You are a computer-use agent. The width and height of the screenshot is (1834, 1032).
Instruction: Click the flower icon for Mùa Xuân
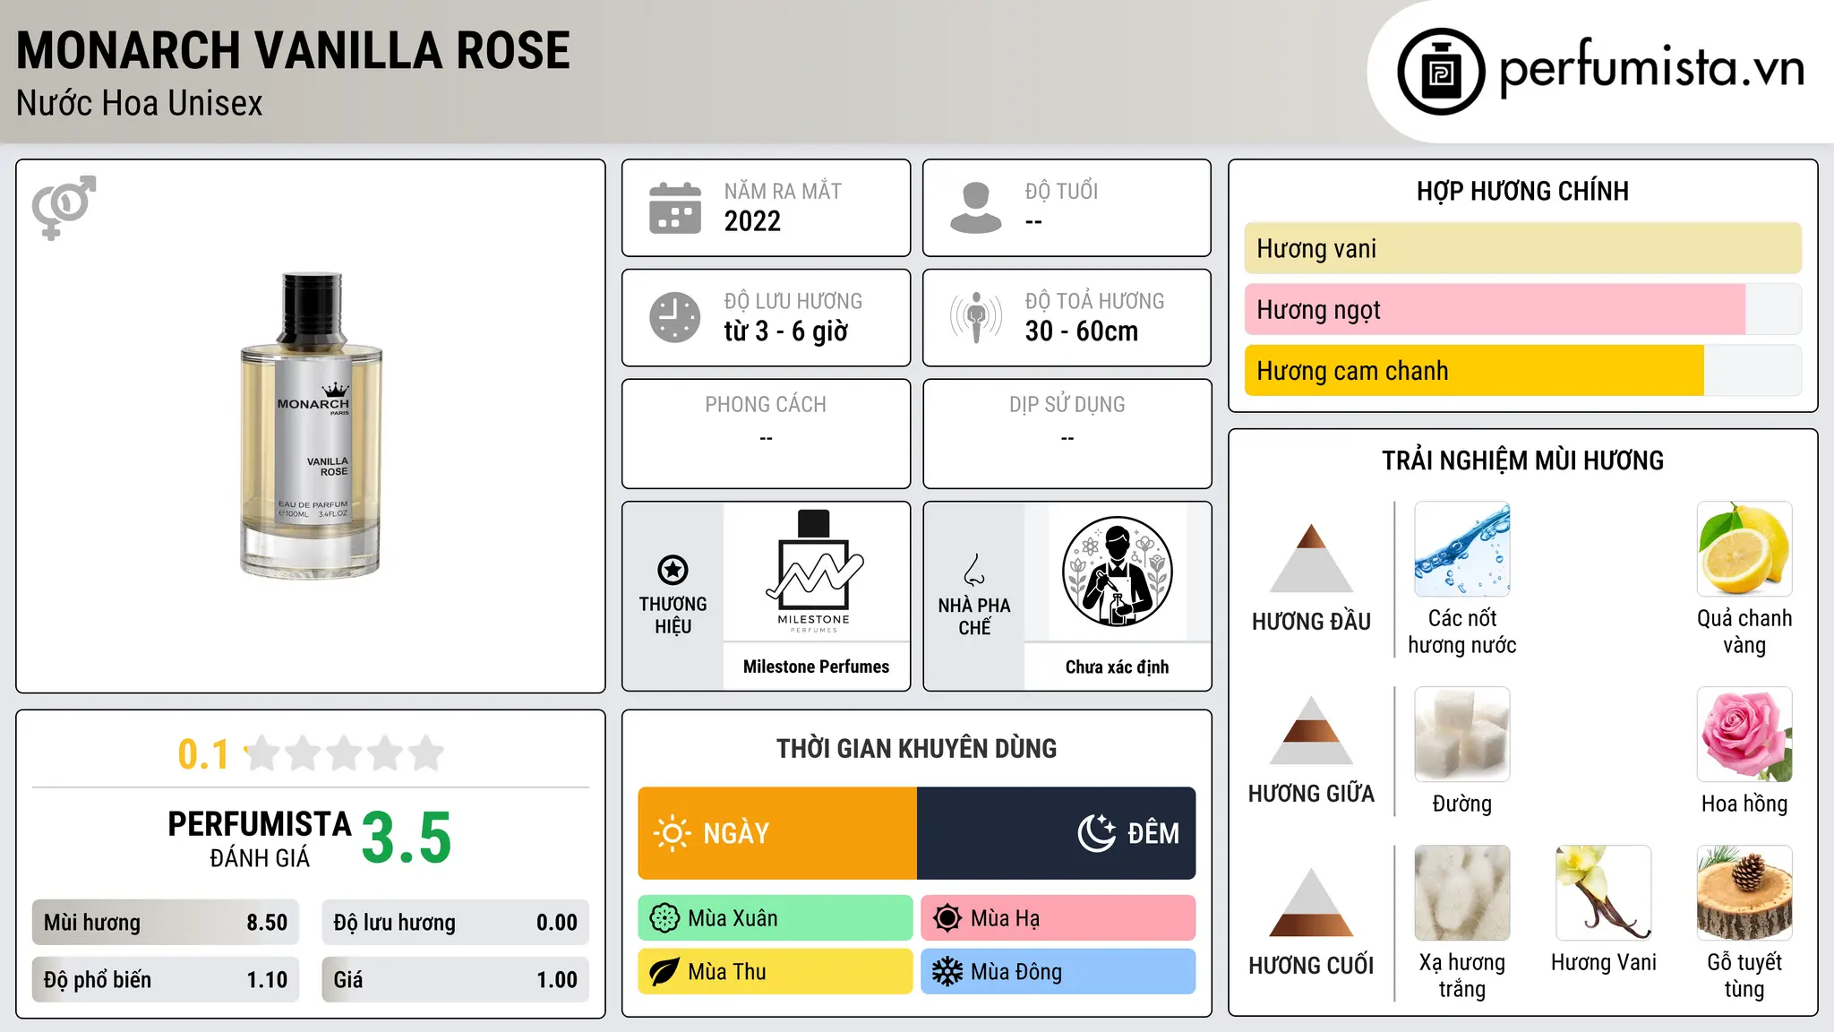coord(664,918)
